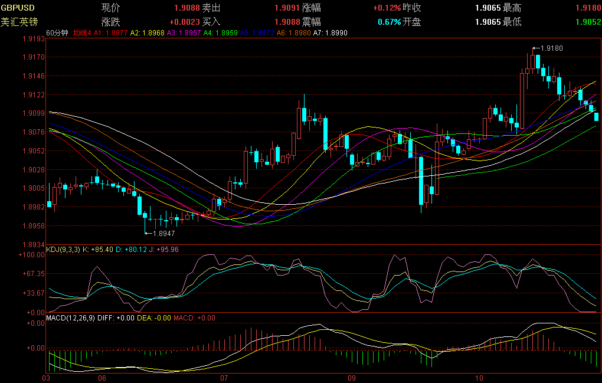Click the date label 10 on time axis
This screenshot has height=383, width=602.
(x=479, y=377)
